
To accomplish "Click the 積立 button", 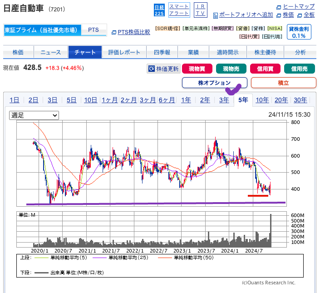I will coord(284,83).
